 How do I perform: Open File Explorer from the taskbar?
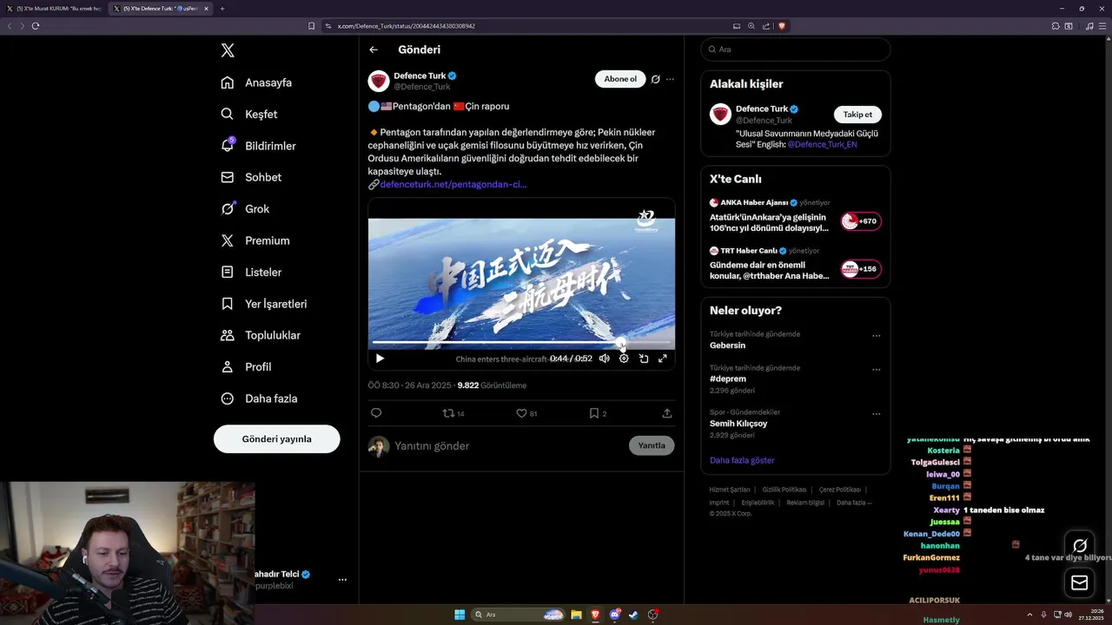(576, 615)
